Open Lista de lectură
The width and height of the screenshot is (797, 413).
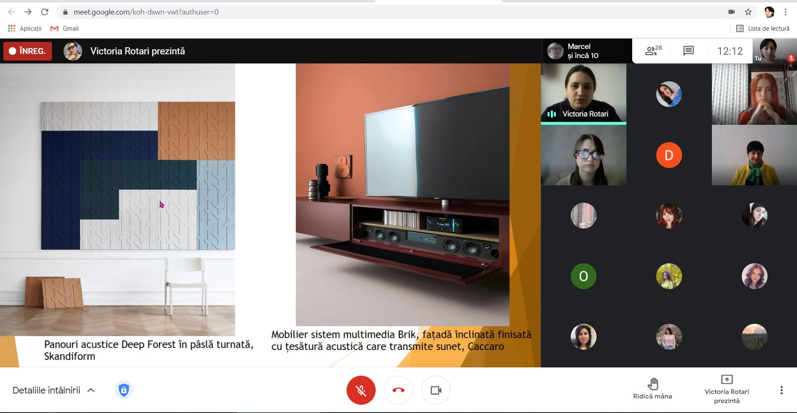pos(763,29)
